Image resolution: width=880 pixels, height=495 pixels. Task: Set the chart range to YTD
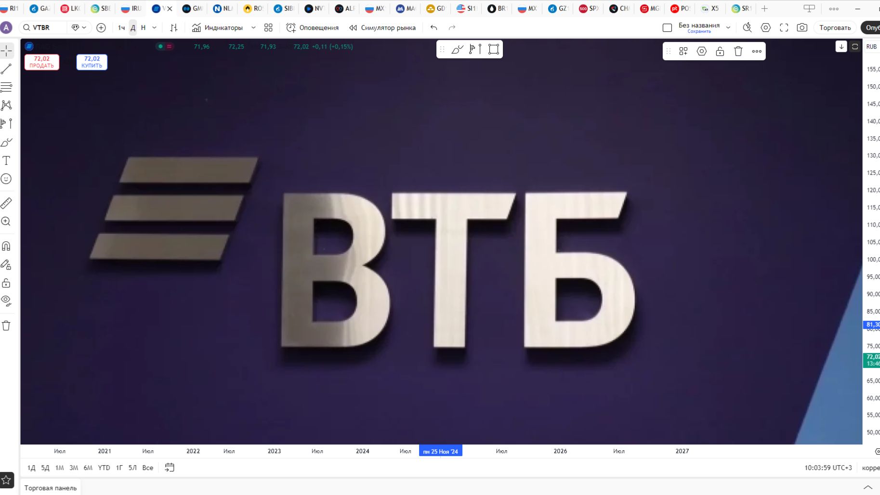104,468
